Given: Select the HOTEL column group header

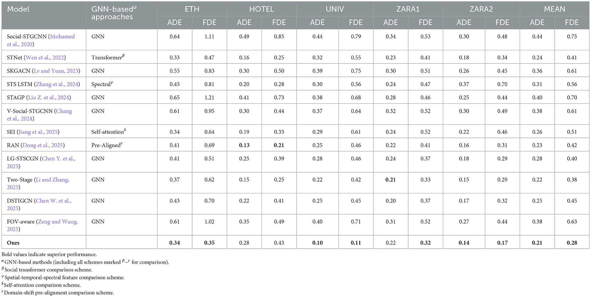Looking at the screenshot, I should coord(261,9).
